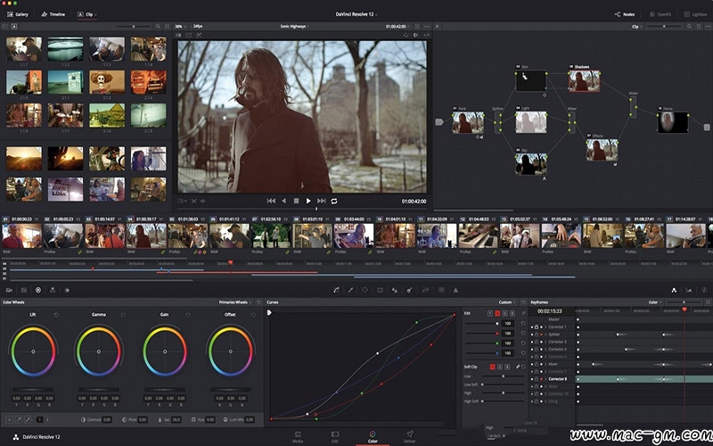The image size is (713, 446).
Task: Open the DaVinci Resolve 12 project dropdown
Action: [x=356, y=14]
